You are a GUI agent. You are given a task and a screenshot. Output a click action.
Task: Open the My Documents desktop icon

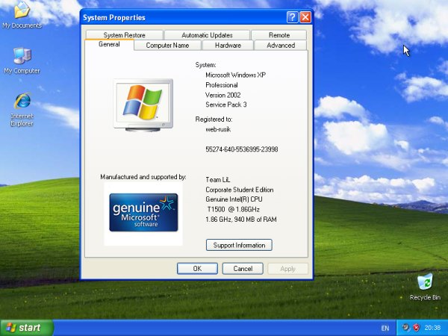(22, 11)
